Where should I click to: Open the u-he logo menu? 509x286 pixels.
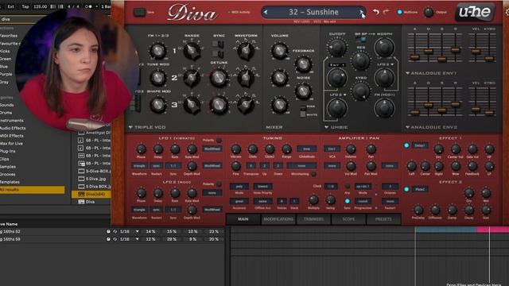pyautogui.click(x=474, y=12)
